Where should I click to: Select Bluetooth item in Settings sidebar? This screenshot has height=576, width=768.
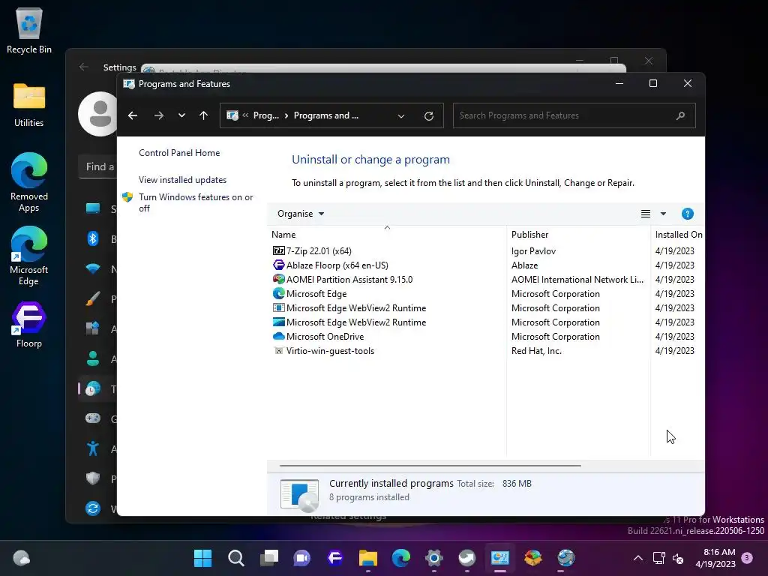(93, 239)
